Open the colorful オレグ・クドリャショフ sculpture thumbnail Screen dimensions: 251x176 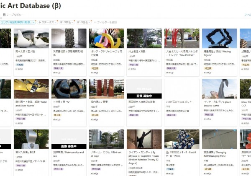click(x=107, y=38)
